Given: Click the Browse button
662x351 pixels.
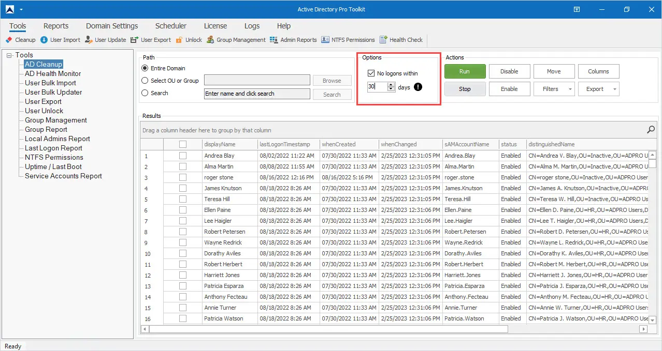Looking at the screenshot, I should tap(332, 81).
